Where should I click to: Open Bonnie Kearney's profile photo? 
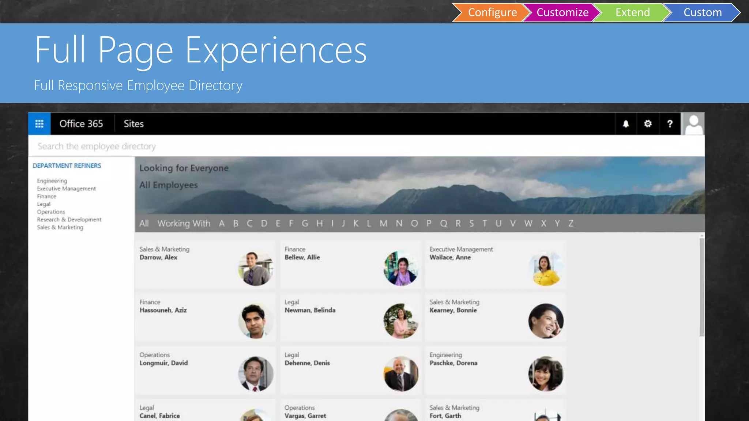[546, 321]
